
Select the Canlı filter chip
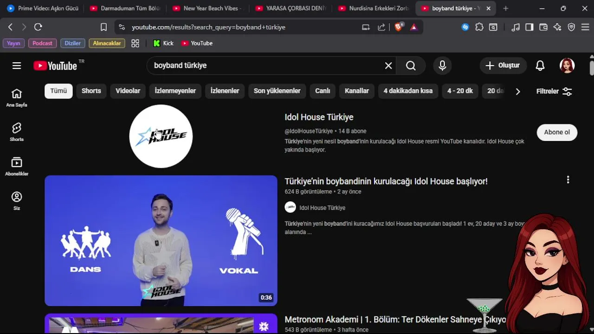(x=323, y=91)
